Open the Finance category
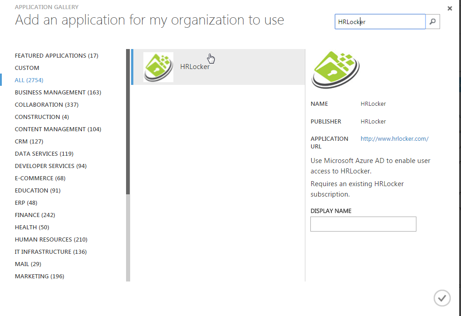The height and width of the screenshot is (316, 461). click(35, 215)
